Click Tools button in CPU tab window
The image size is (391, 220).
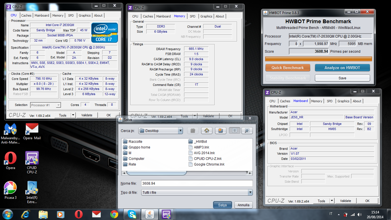pyautogui.click(x=63, y=115)
